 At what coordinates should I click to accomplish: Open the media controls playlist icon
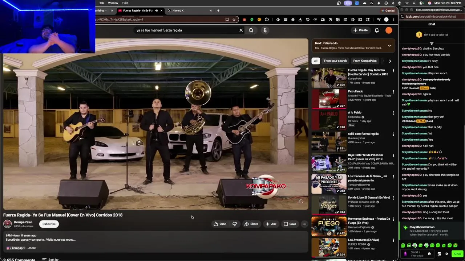point(379,20)
